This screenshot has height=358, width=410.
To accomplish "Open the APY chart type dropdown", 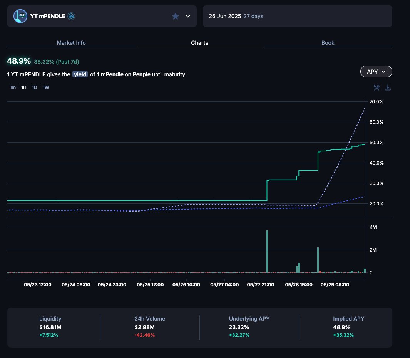I will pos(376,72).
